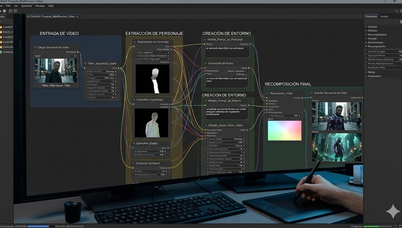This screenshot has width=402, height=228.
Task: Switch to the Filametros tab in right panel
Action: [x=371, y=16]
